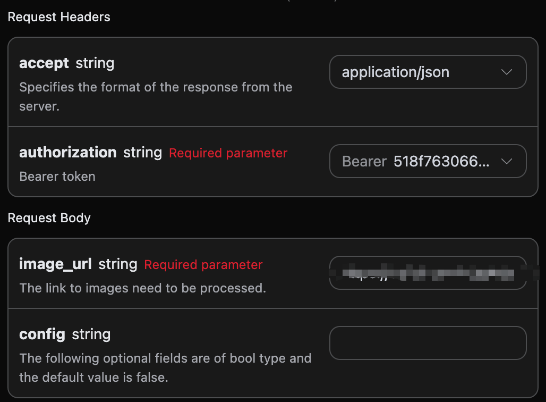Click the Request Body section heading
The width and height of the screenshot is (546, 402).
pos(49,218)
